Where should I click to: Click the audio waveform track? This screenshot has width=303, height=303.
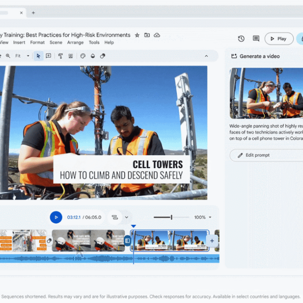pos(109,259)
